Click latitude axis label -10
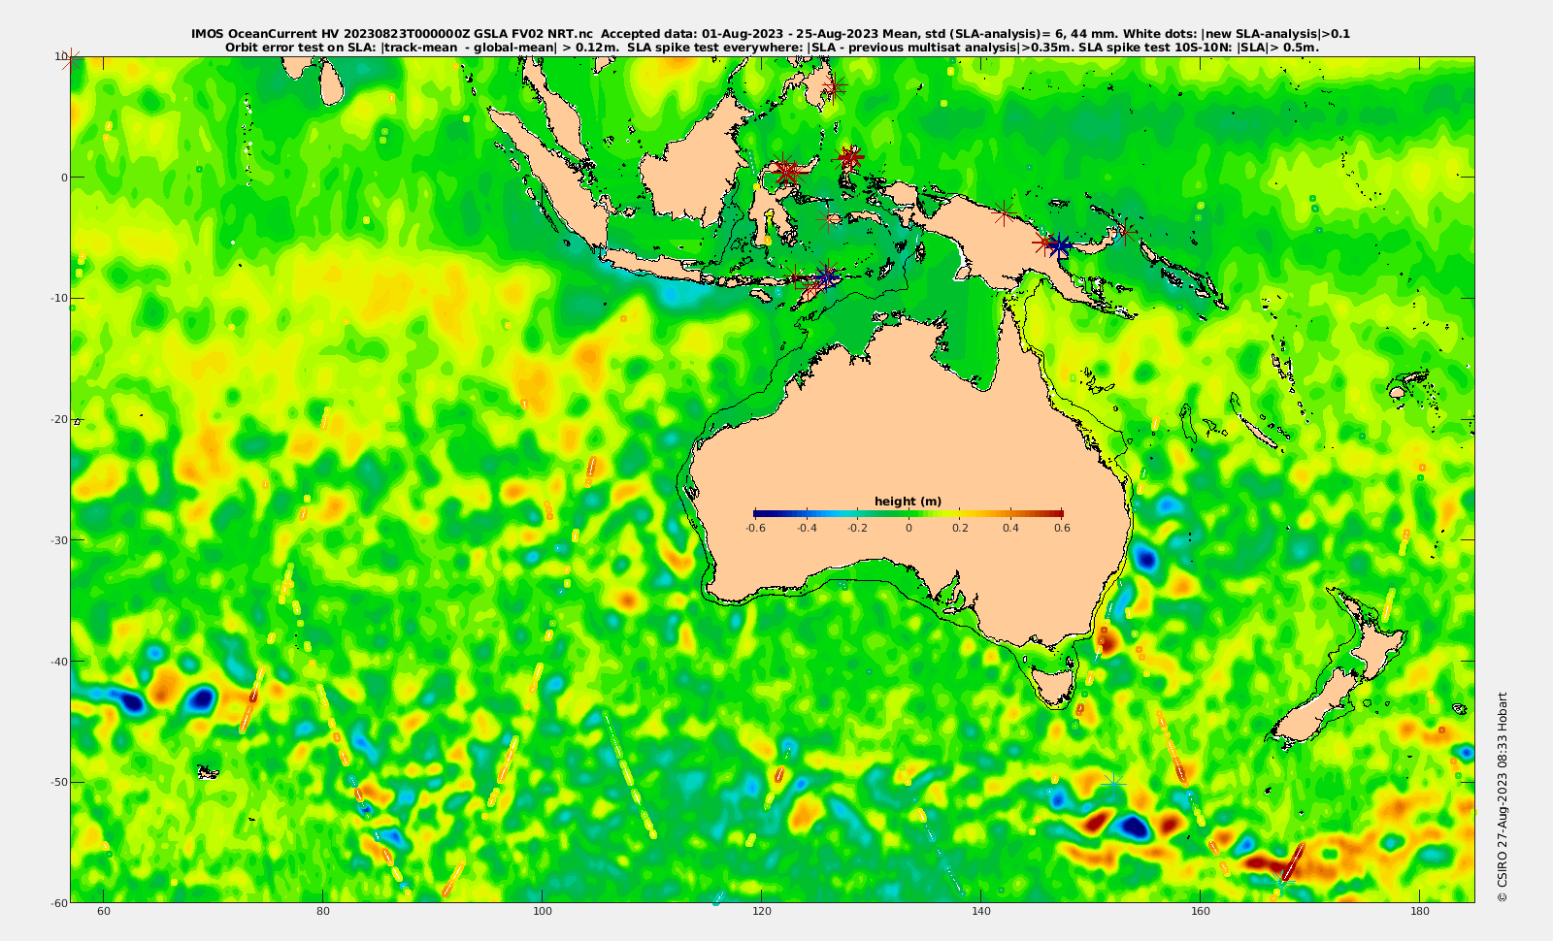This screenshot has height=941, width=1553. pyautogui.click(x=58, y=298)
